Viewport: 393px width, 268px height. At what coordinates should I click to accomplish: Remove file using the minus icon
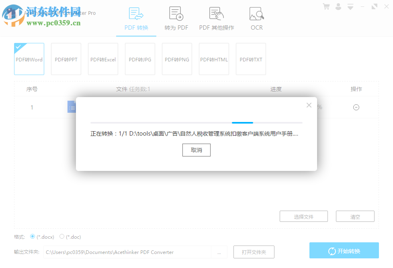coord(356,107)
